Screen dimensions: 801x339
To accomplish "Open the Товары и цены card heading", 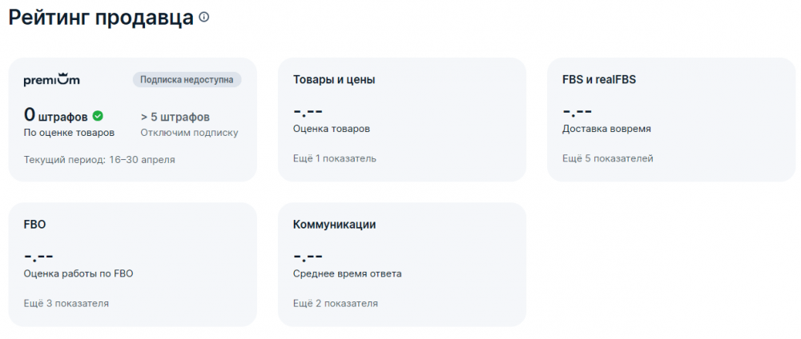I will point(334,79).
